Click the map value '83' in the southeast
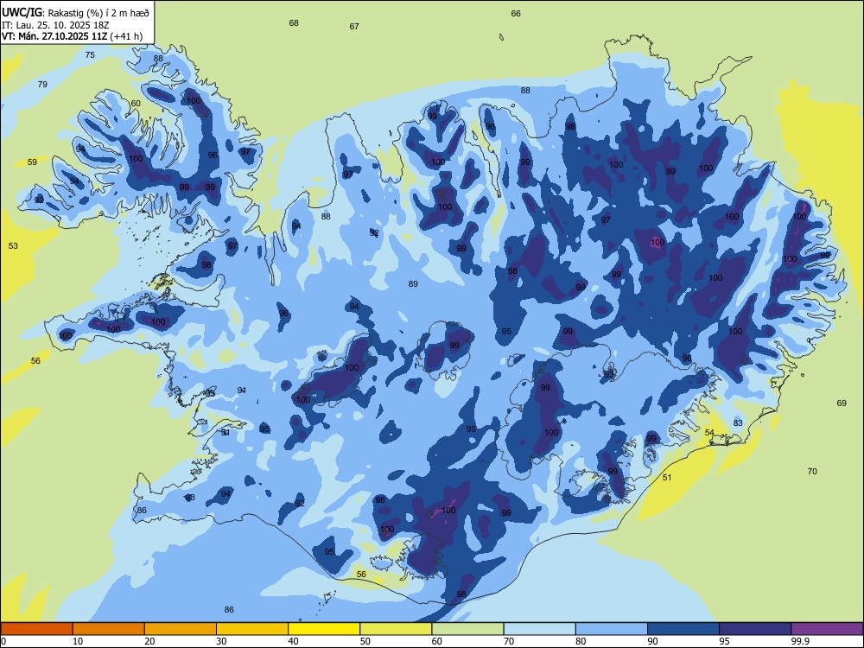 (x=738, y=422)
